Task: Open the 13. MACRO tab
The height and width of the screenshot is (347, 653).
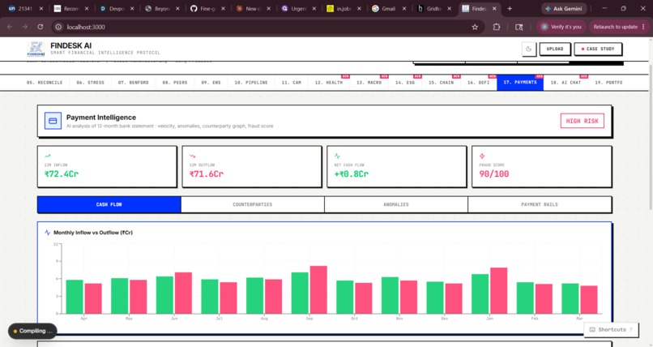Action: coord(369,83)
